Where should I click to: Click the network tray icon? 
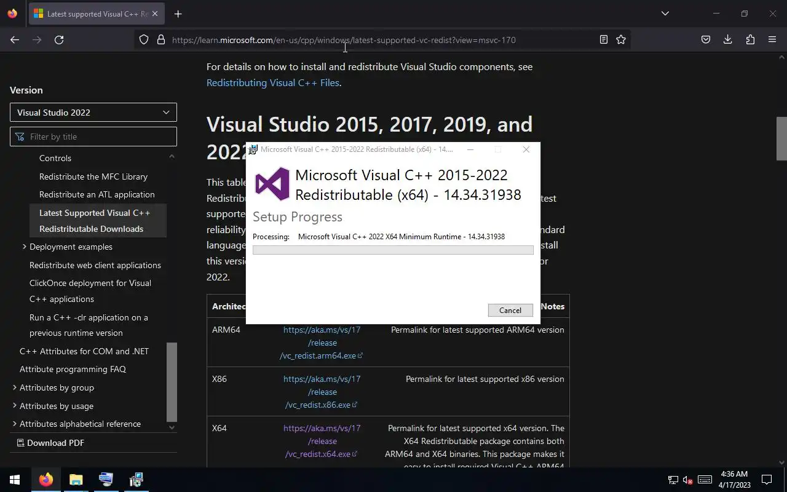coord(673,480)
